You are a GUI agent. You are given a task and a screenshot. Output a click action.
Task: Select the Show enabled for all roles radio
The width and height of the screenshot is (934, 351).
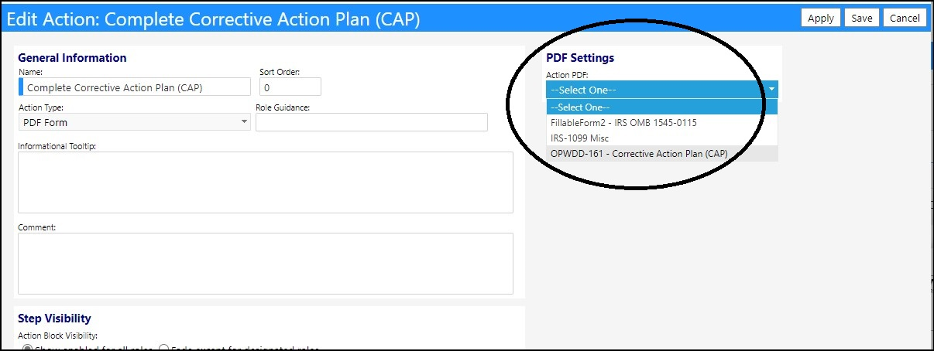pos(28,349)
